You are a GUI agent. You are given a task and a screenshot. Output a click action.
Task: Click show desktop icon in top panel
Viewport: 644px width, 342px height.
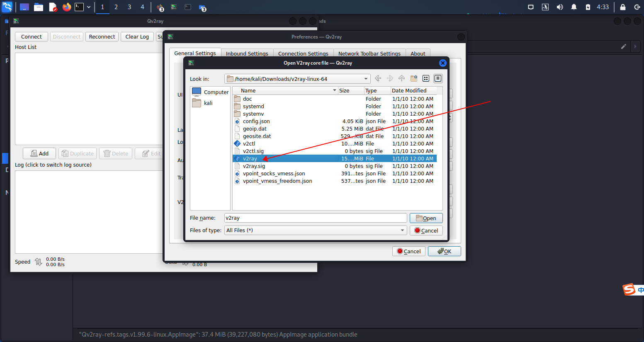tap(24, 7)
